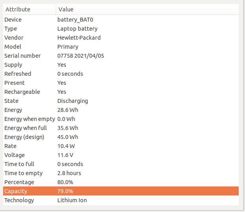Select the Refreshed 0 seconds row

121,74
